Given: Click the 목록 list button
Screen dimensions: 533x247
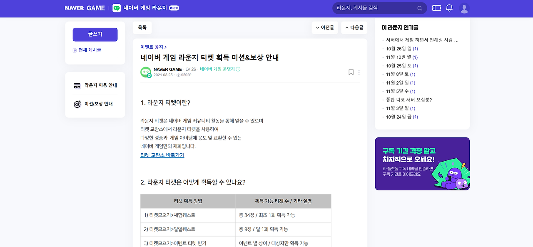Looking at the screenshot, I should pyautogui.click(x=142, y=27).
